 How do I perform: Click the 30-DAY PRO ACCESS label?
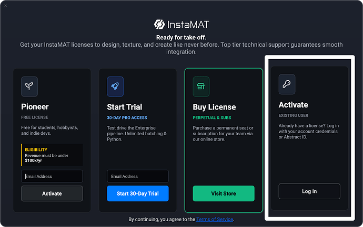(127, 117)
